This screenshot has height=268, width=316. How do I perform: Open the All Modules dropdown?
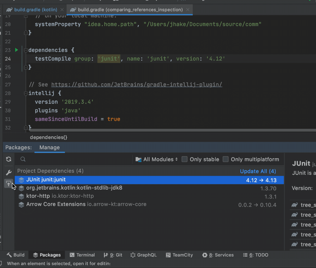click(157, 159)
